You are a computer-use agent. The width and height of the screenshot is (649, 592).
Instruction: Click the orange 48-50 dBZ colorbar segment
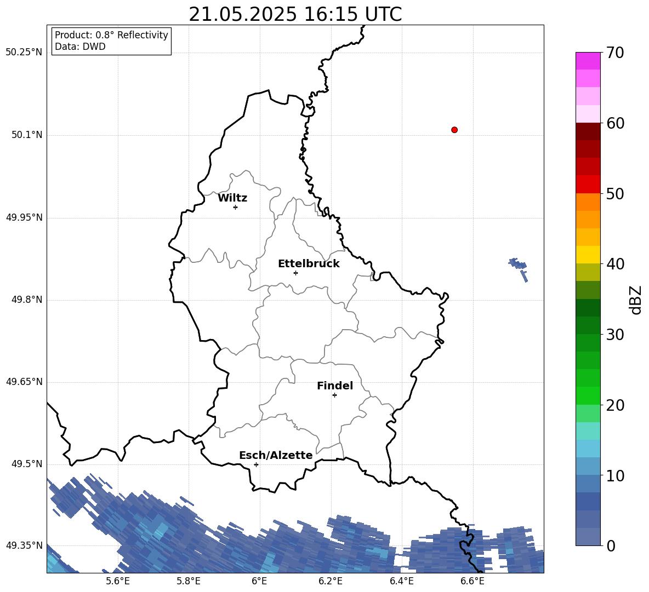[588, 202]
